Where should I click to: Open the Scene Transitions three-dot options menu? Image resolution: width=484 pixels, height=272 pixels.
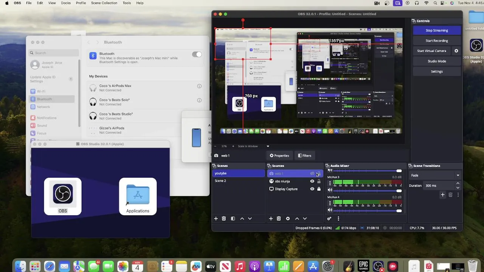pyautogui.click(x=458, y=195)
